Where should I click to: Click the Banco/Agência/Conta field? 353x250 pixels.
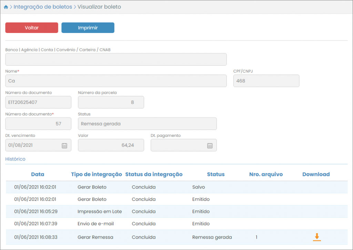tap(116, 59)
